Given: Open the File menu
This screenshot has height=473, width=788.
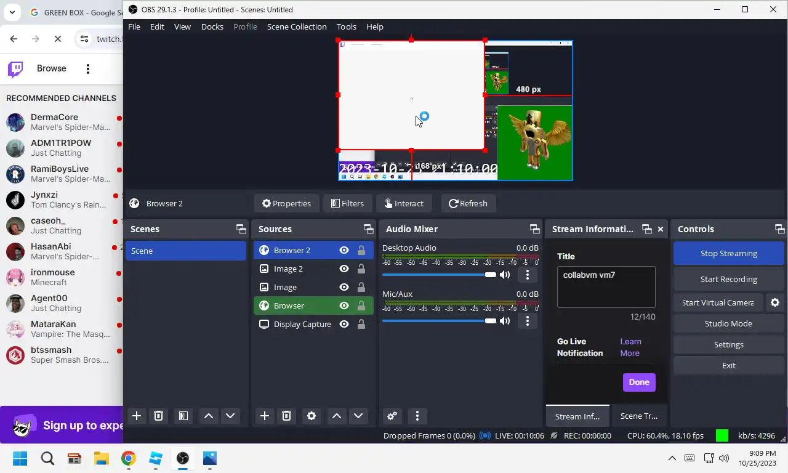Looking at the screenshot, I should (x=134, y=26).
